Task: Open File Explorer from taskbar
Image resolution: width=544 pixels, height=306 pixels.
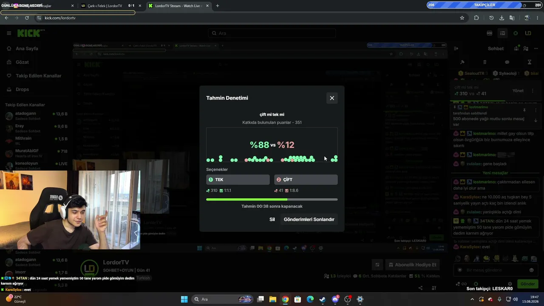Action: coord(273,299)
